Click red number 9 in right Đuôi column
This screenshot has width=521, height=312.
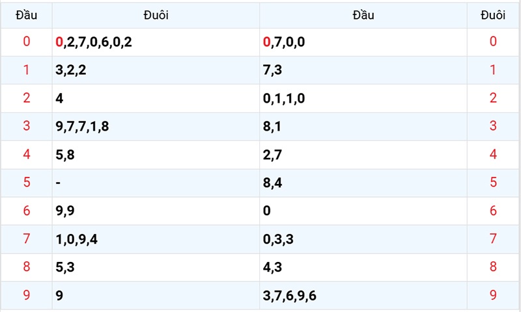coord(493,295)
